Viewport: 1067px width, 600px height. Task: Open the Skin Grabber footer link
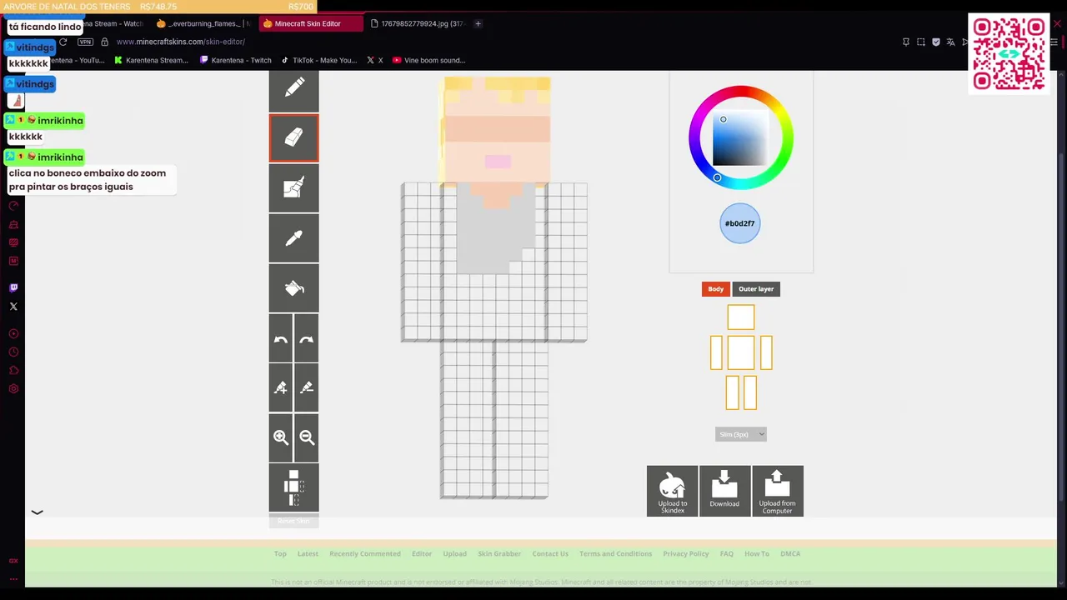click(x=499, y=553)
